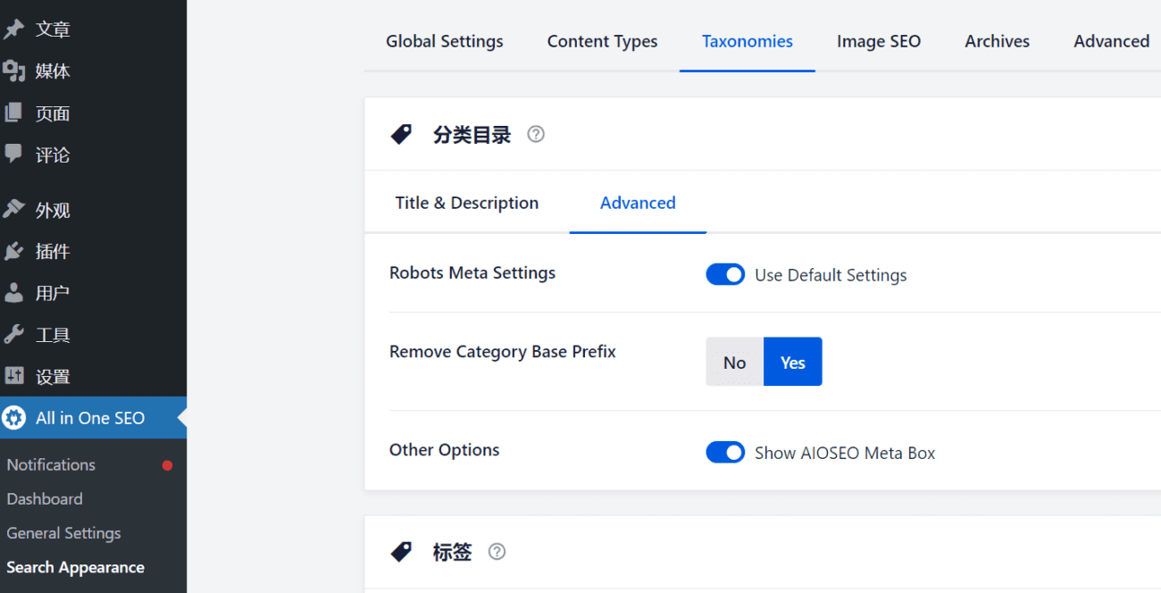This screenshot has height=593, width=1161.
Task: Open the 用户 users menu item
Action: 52,293
